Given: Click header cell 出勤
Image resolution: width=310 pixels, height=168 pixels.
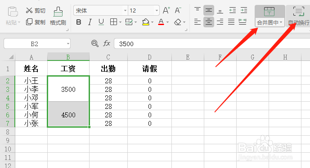Looking at the screenshot, I should 108,69.
